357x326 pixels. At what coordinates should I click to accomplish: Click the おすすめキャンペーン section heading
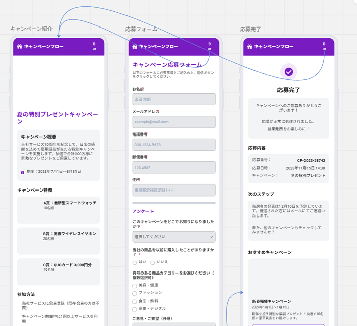[x=270, y=252]
